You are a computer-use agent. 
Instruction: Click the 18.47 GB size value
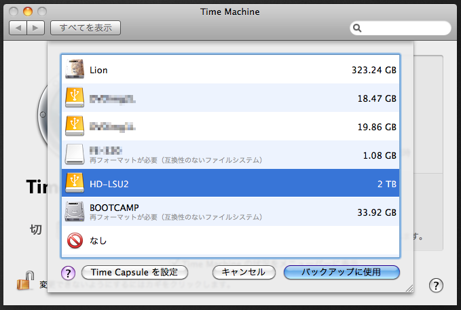click(377, 98)
